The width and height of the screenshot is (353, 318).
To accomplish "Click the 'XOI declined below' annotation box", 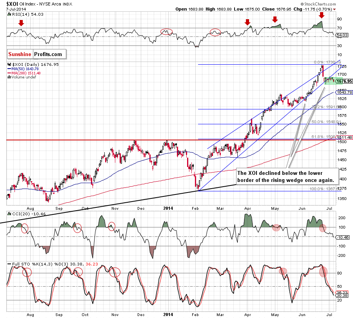I will 287,176.
